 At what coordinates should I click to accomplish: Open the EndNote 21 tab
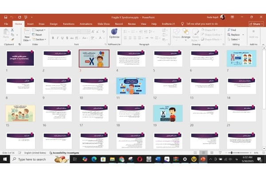168,24
